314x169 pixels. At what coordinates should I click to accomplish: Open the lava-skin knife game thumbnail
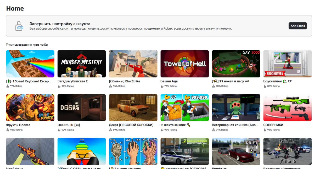[x=30, y=151]
